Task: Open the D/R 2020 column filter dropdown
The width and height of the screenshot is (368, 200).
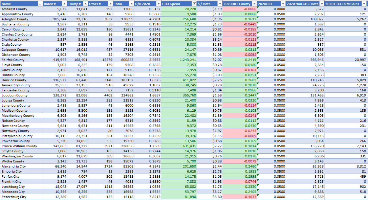Action: tap(159, 4)
